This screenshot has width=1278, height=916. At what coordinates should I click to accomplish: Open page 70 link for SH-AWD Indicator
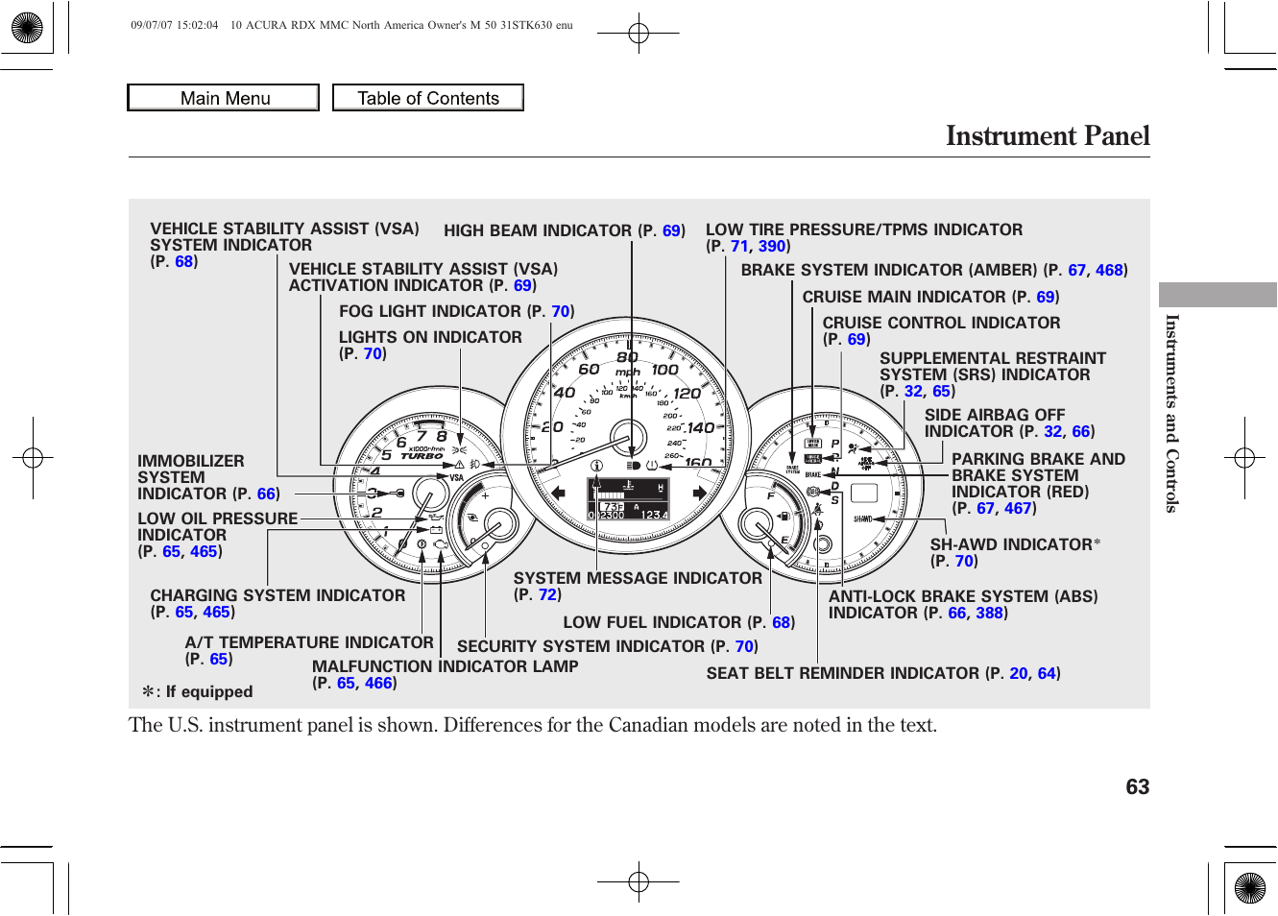[x=964, y=561]
